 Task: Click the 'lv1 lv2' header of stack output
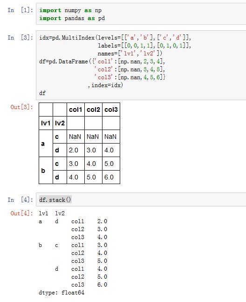point(52,213)
